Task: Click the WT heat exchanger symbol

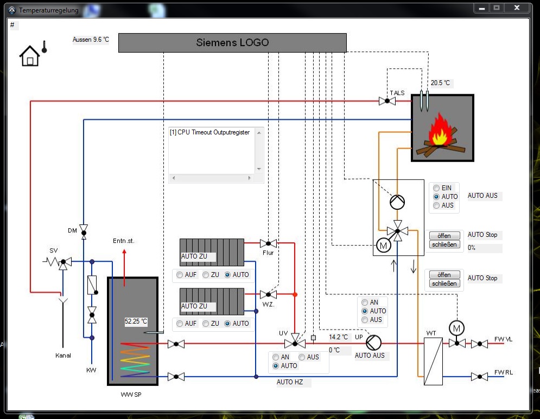Action: pyautogui.click(x=433, y=361)
